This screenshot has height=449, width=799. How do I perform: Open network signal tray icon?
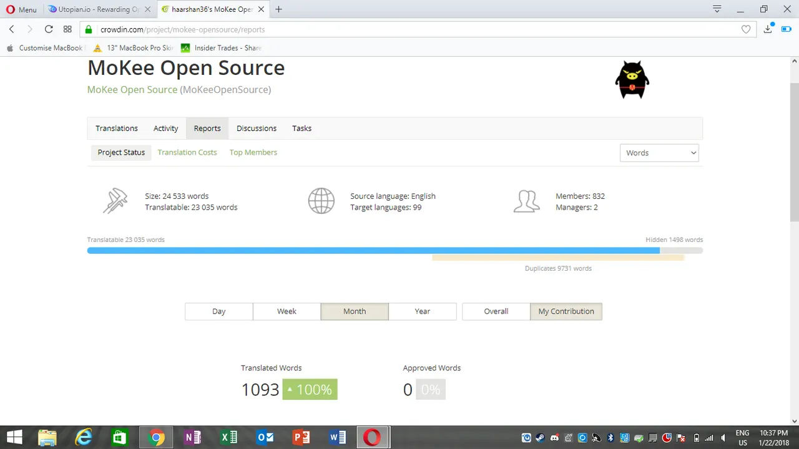(710, 438)
